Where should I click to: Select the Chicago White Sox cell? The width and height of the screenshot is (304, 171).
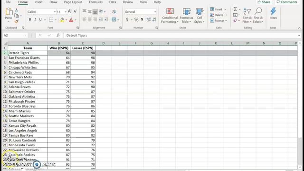(x=28, y=67)
